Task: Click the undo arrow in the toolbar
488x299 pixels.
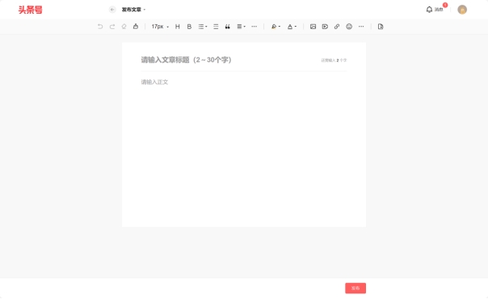Action: (100, 27)
